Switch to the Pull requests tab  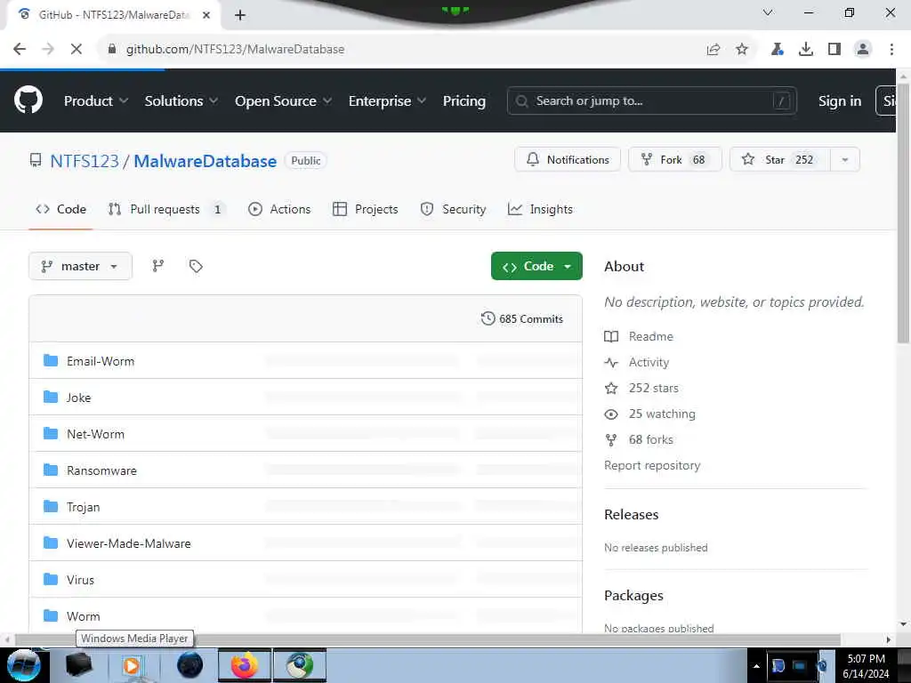click(166, 209)
